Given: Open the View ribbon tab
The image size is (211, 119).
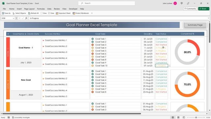Looking at the screenshot, I should click(64, 9).
